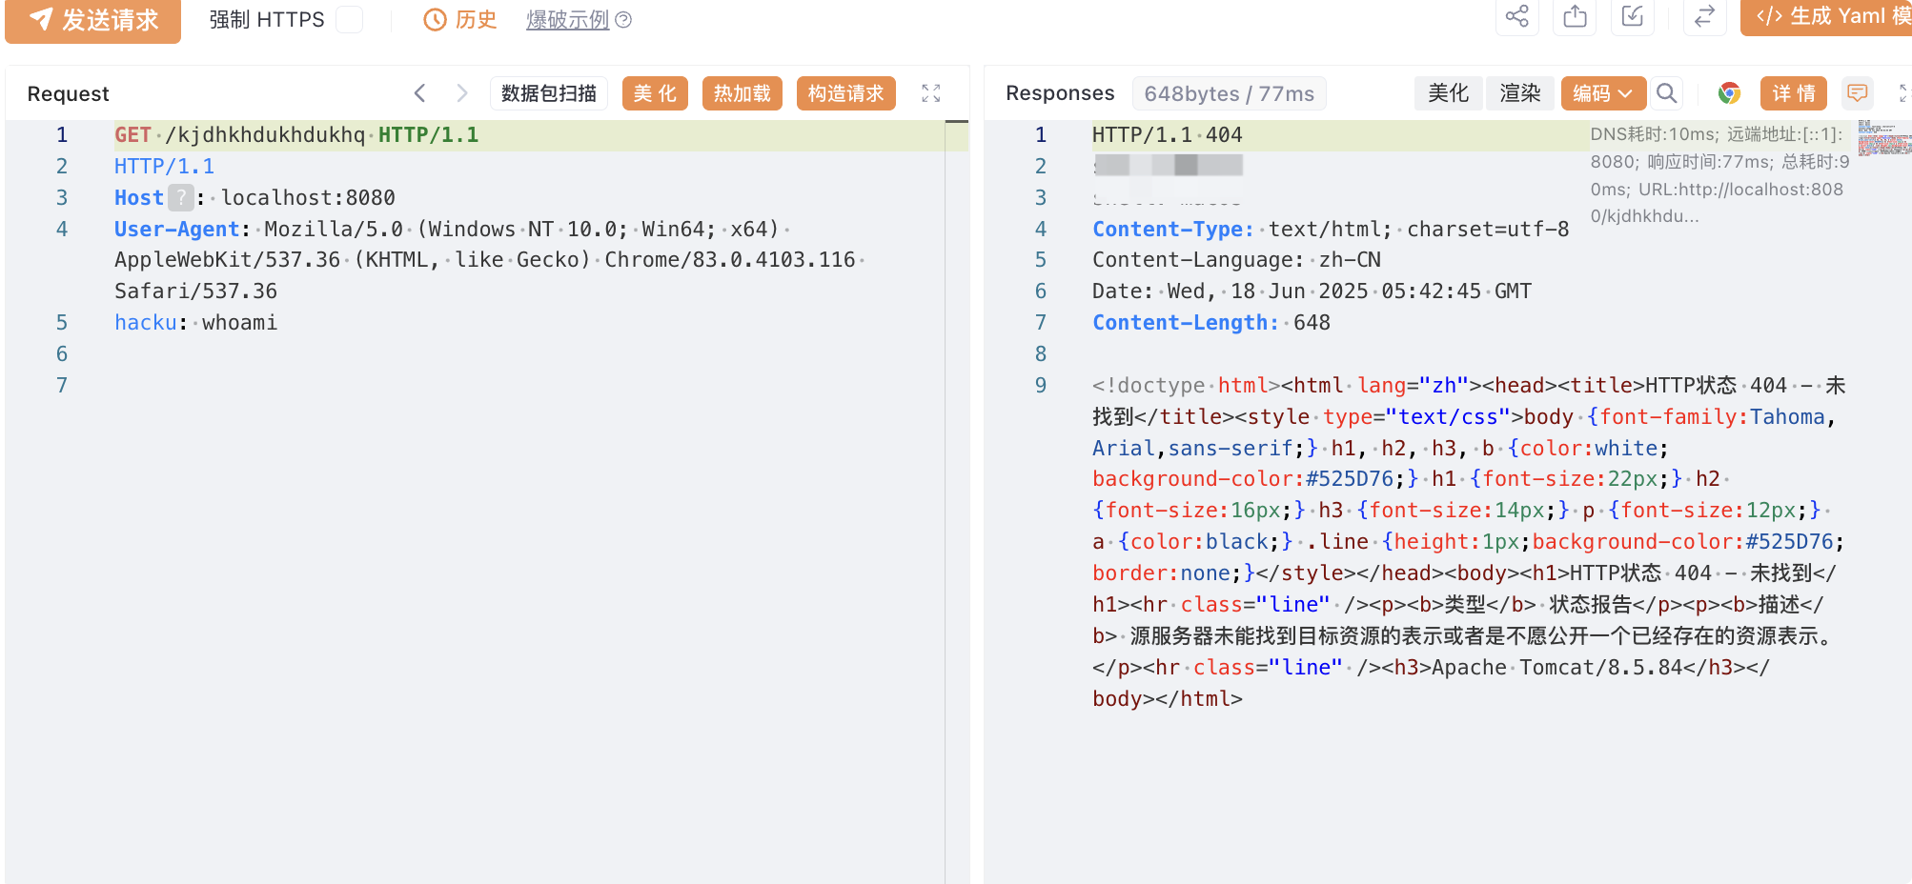Click the Host header question mark badge

point(180,197)
